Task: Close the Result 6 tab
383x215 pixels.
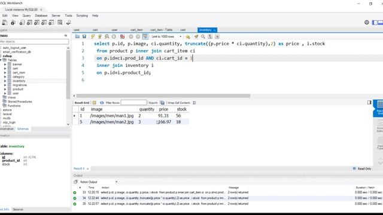Action: click(x=88, y=168)
